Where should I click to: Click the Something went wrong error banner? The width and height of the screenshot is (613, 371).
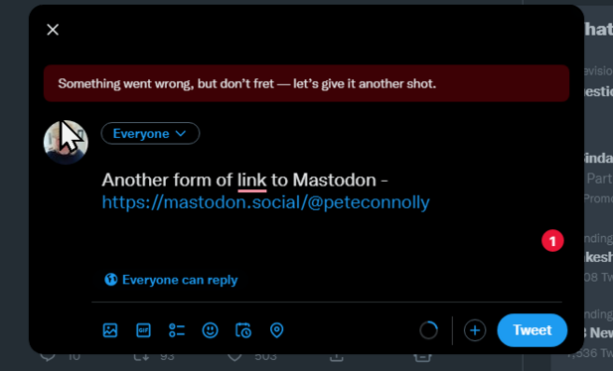pos(306,83)
